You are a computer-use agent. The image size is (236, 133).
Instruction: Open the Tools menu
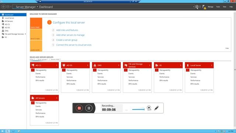[218, 7]
